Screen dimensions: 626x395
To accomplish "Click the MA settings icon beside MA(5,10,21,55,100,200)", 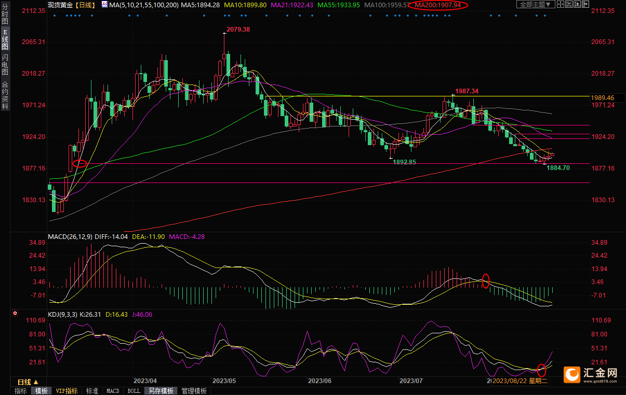I will pyautogui.click(x=104, y=5).
